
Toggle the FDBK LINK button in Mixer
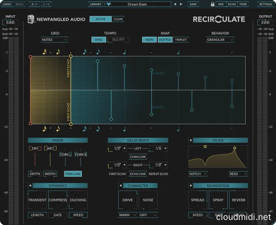click(x=72, y=174)
